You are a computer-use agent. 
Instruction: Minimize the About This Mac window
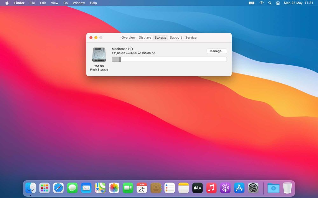pos(96,38)
